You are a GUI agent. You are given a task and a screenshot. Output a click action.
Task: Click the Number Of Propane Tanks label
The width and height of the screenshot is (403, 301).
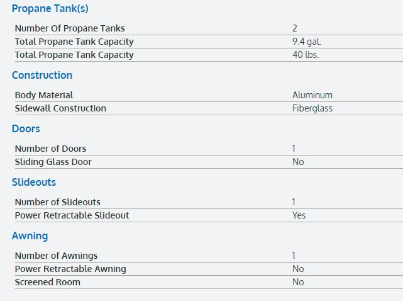(70, 28)
